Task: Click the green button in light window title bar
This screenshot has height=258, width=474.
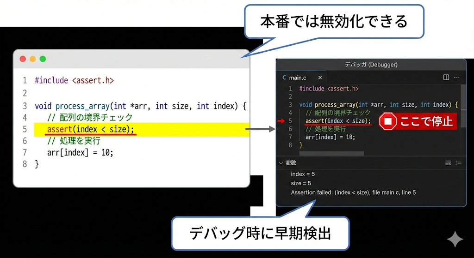Action: point(43,59)
